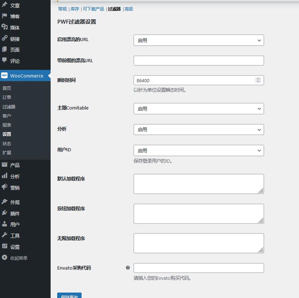
Task: Click the 外观 paintbrush icon
Action: point(4,202)
